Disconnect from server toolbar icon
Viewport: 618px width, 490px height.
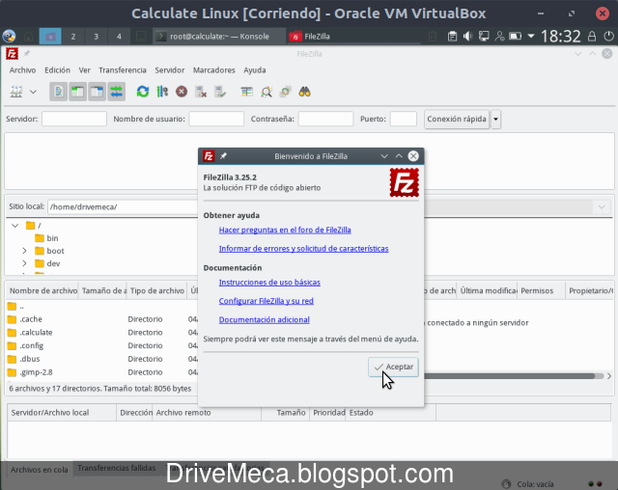(x=201, y=92)
